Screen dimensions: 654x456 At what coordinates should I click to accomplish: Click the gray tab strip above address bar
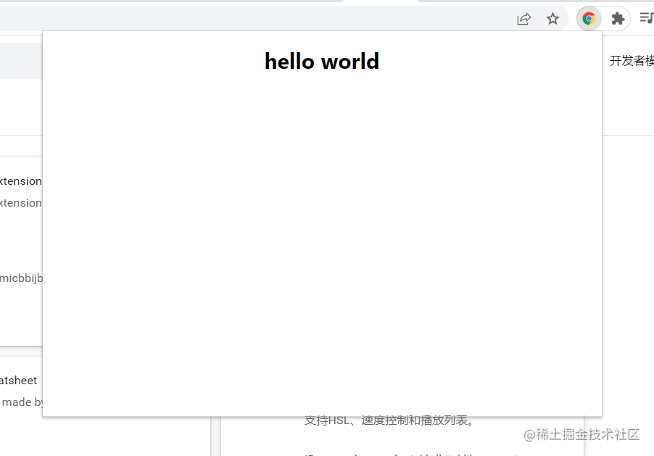tap(171, 1)
